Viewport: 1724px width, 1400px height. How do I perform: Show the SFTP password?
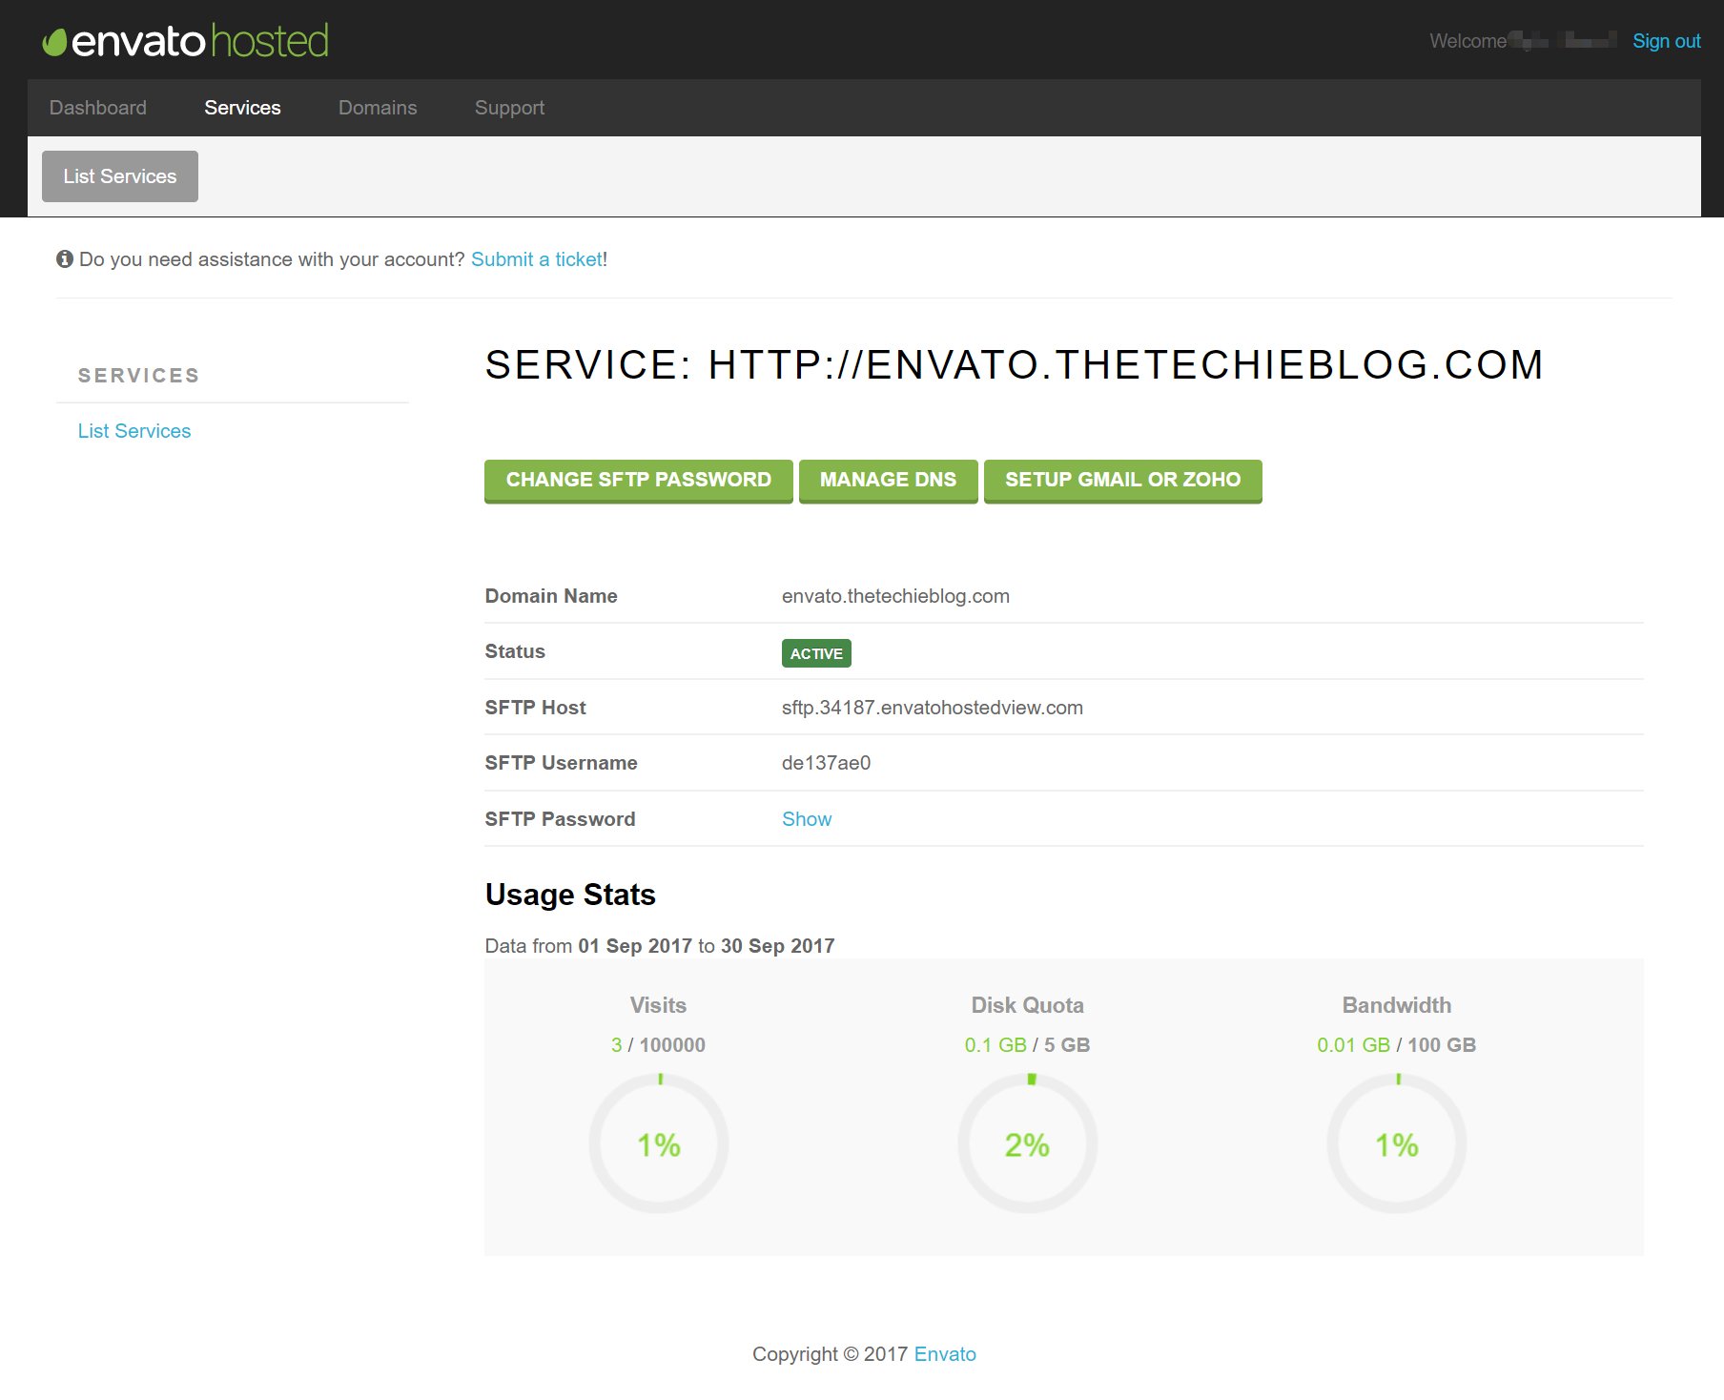pyautogui.click(x=807, y=819)
